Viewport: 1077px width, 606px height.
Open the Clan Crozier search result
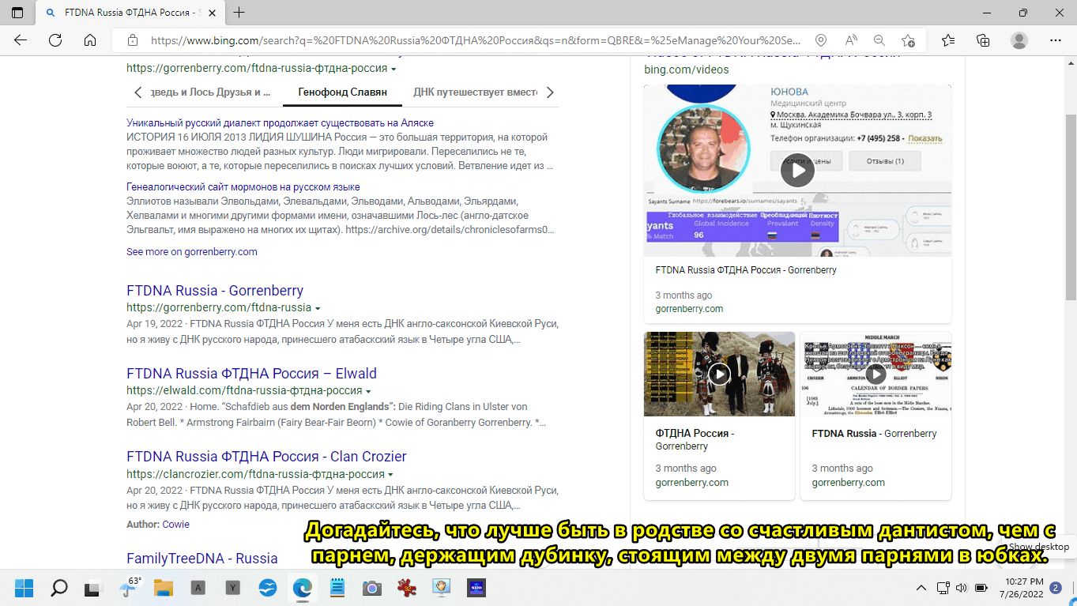[266, 457]
